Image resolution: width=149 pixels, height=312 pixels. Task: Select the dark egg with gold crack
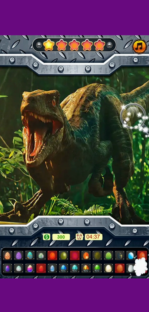pos(120,255)
